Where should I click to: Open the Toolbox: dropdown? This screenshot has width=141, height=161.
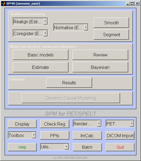click(x=22, y=135)
